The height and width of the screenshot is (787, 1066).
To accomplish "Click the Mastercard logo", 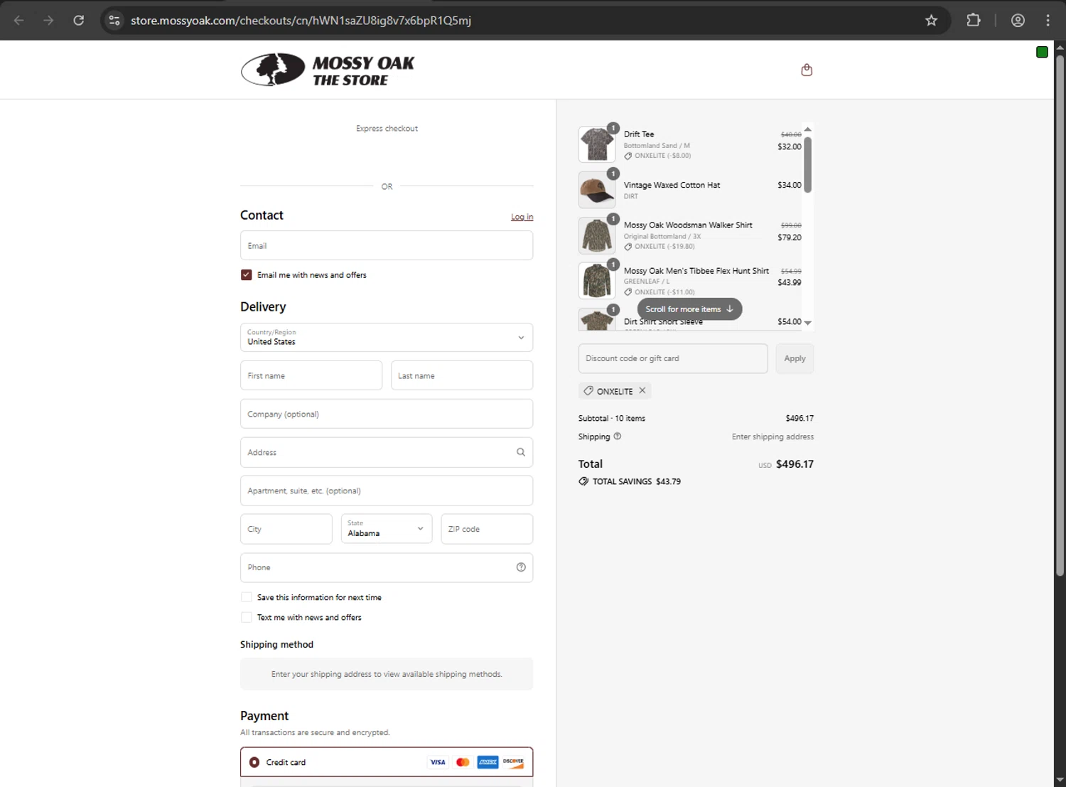I will pyautogui.click(x=463, y=762).
